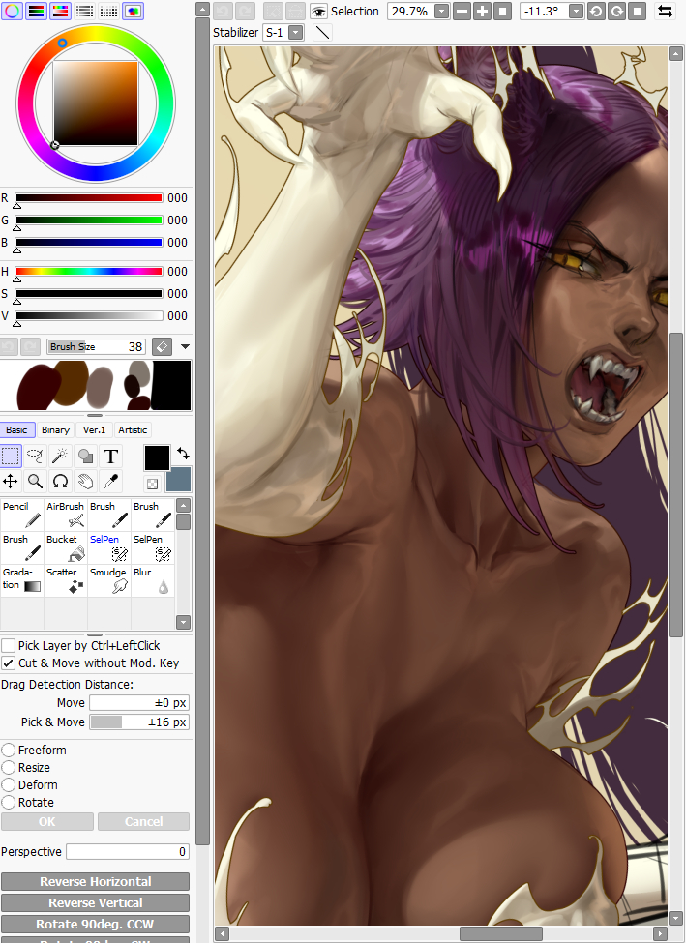The width and height of the screenshot is (686, 943).
Task: Open the Artistic tool tab
Action: [133, 429]
